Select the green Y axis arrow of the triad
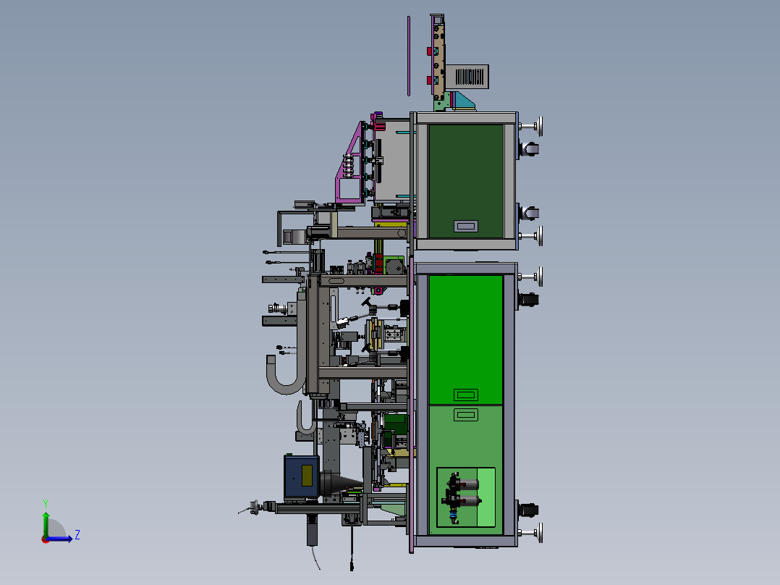Image resolution: width=780 pixels, height=585 pixels. coord(46,524)
